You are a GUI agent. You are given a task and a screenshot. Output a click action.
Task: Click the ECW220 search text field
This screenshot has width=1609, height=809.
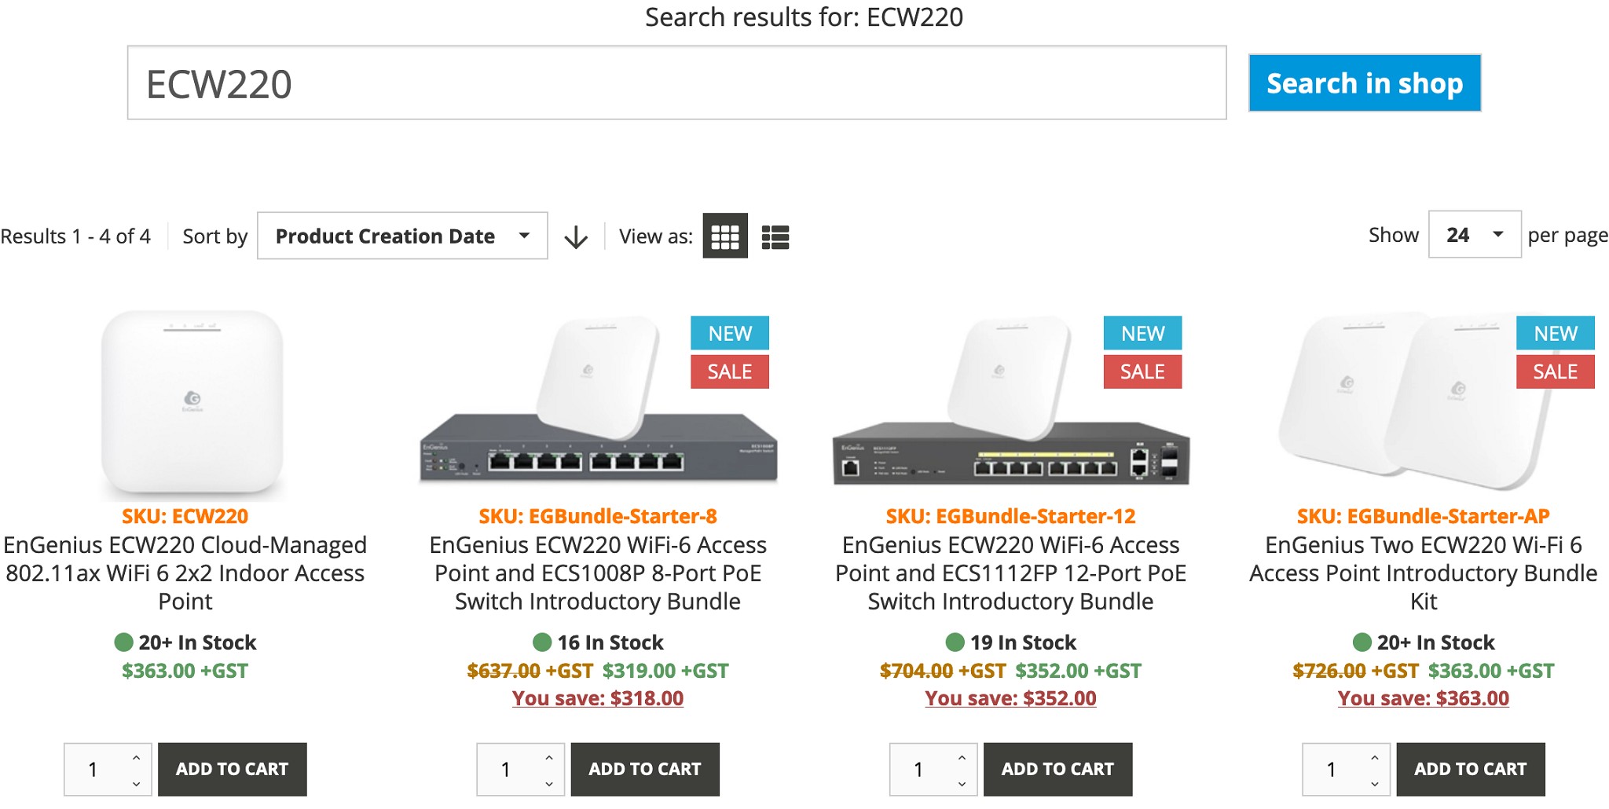click(x=676, y=83)
